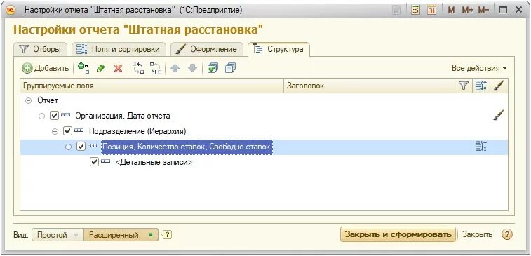
Task: Click the add grouping with cursor icon
Action: pos(83,68)
